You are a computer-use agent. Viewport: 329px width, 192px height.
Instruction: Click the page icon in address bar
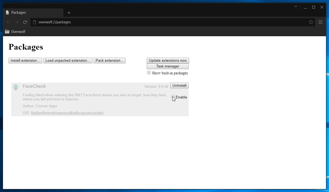coord(35,22)
